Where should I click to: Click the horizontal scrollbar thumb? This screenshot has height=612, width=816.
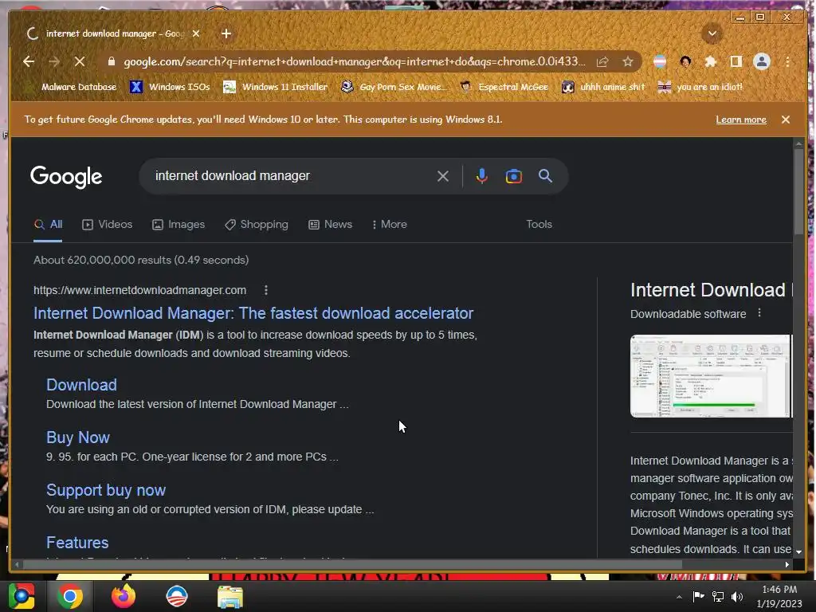(352, 564)
